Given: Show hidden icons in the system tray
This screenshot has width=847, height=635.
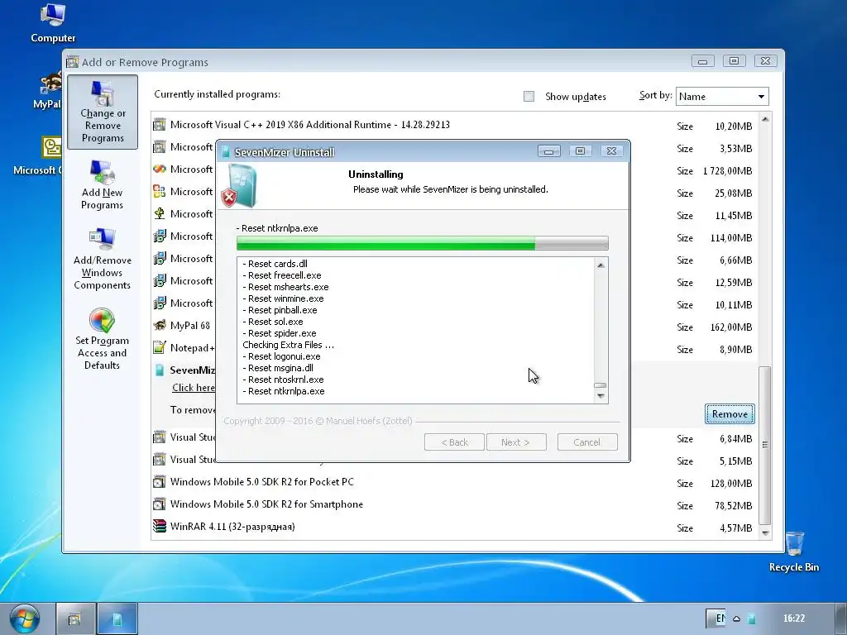Looking at the screenshot, I should [x=736, y=618].
